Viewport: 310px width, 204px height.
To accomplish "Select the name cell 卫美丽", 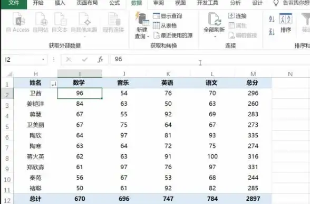I will coord(35,125).
